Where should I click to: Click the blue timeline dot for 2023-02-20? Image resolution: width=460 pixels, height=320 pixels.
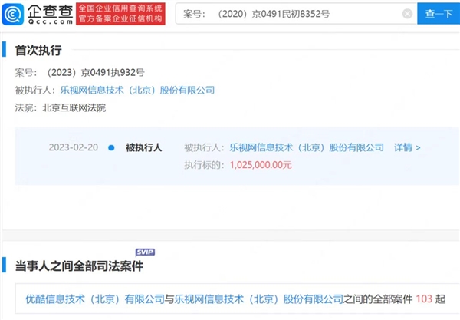tap(111, 147)
